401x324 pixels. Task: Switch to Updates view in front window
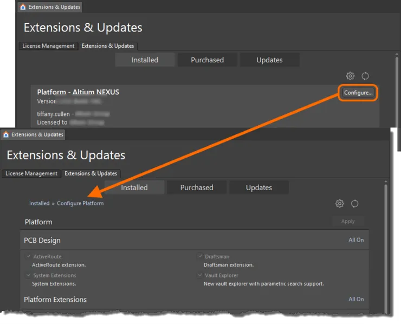259,187
